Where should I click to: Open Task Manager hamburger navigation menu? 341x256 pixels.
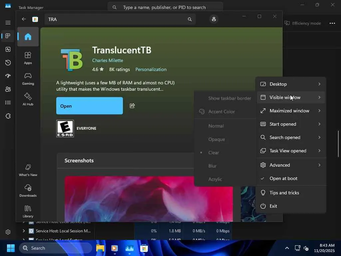tap(8, 23)
